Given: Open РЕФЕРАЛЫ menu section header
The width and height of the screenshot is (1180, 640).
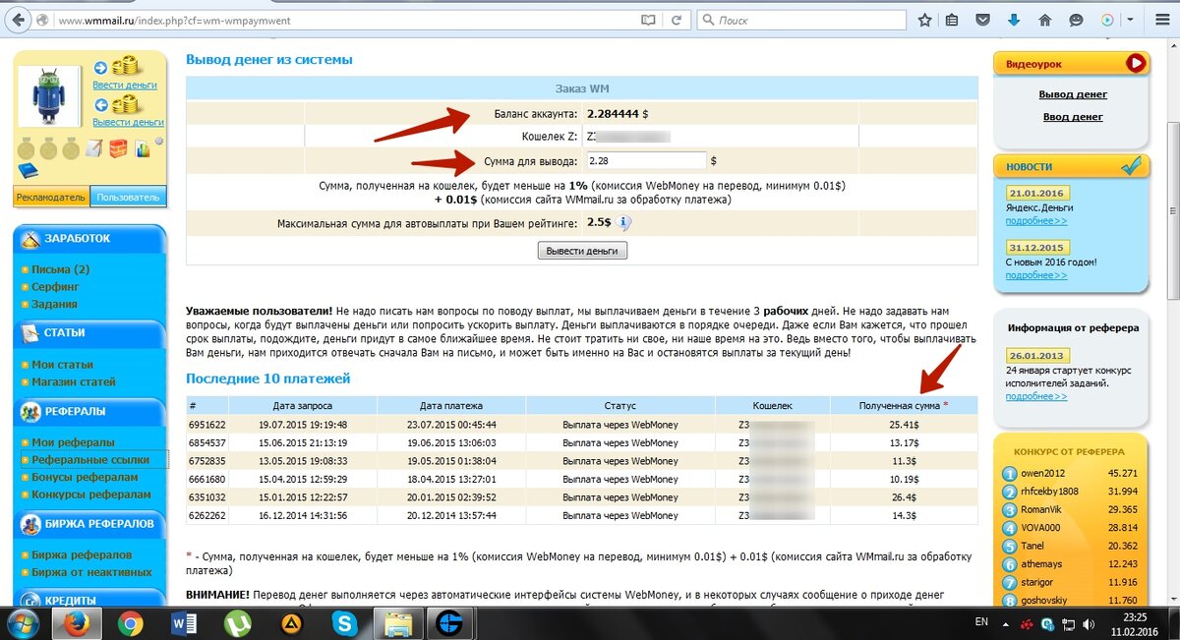Looking at the screenshot, I should click(90, 411).
